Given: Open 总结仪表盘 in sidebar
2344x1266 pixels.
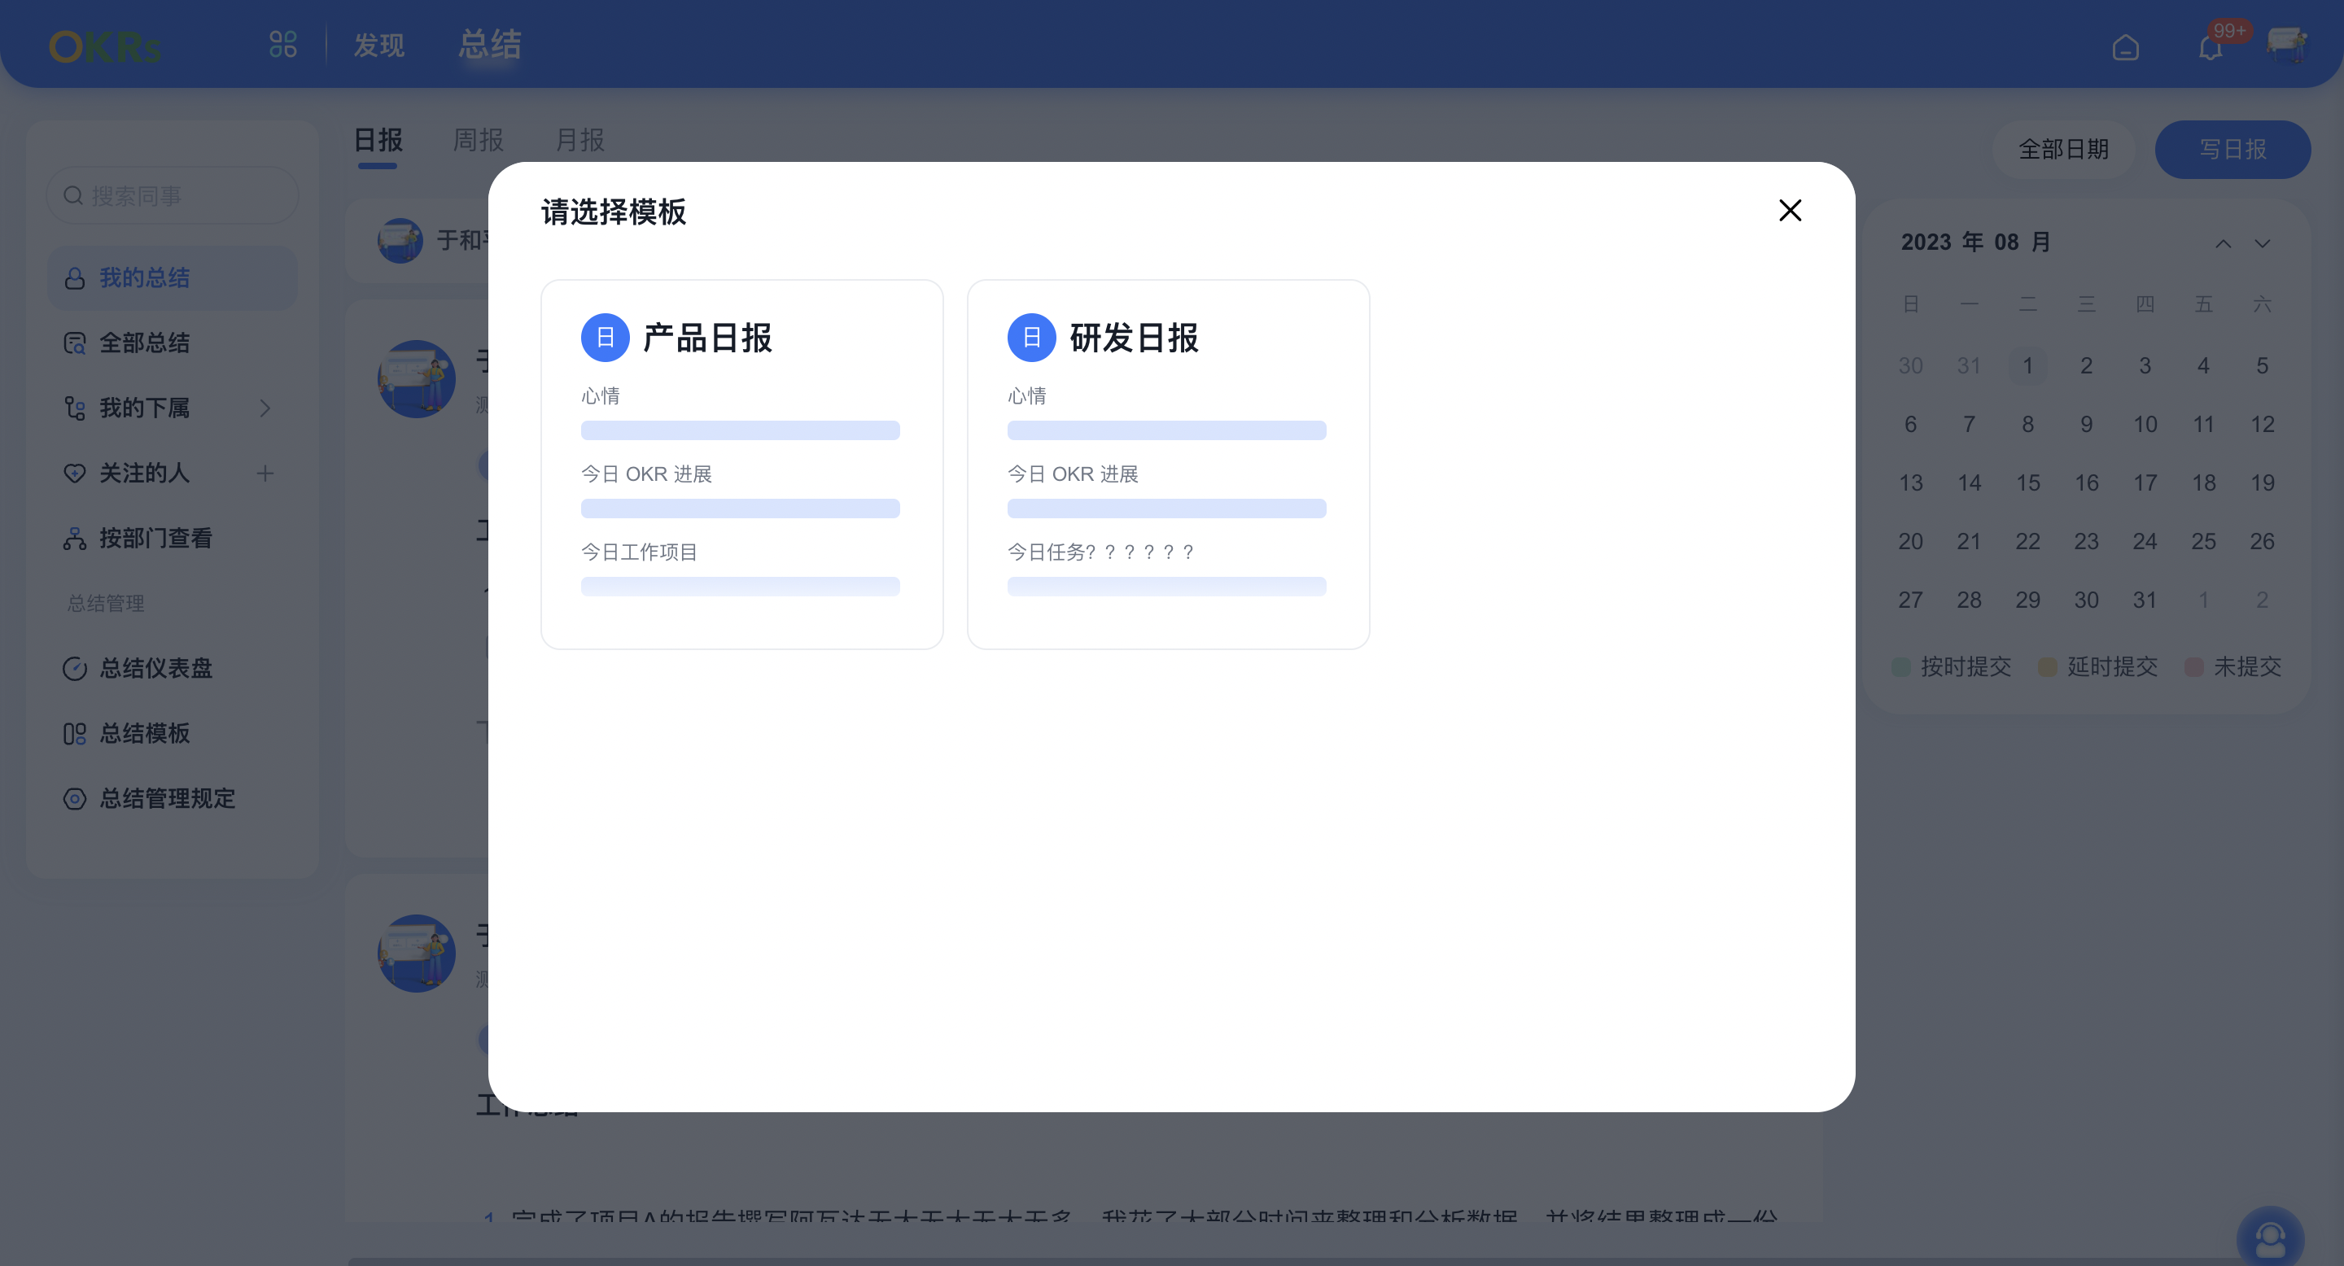Looking at the screenshot, I should pyautogui.click(x=172, y=669).
